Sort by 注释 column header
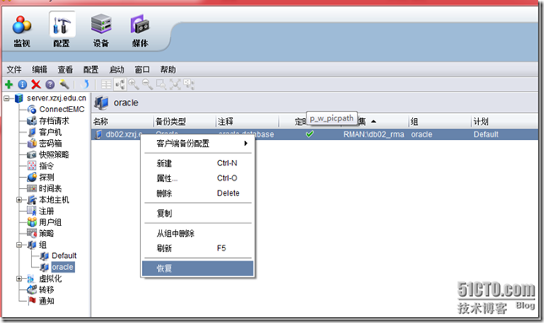Screen dimensions: 544x323 pos(247,121)
